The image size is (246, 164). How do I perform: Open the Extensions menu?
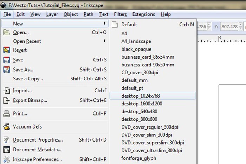(x=143, y=14)
